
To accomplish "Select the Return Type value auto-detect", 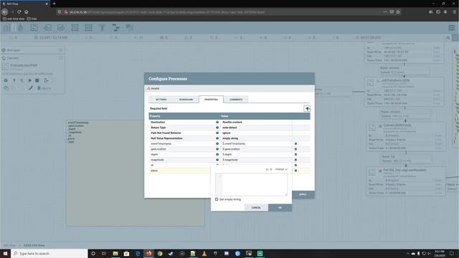I will click(x=229, y=128).
